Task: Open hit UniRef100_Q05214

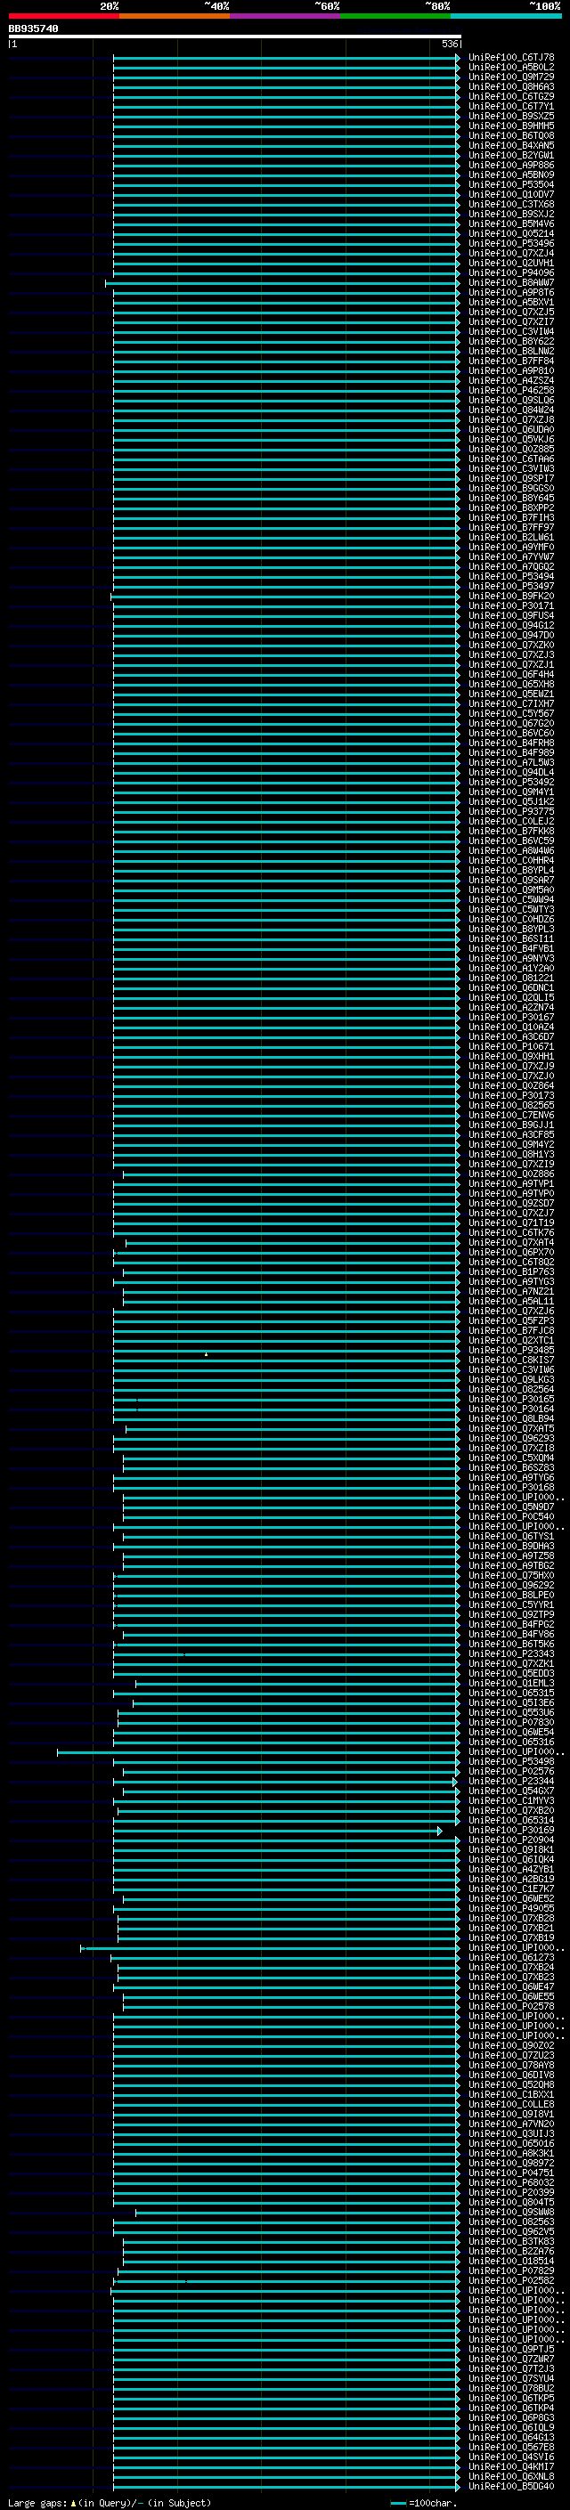Action: (510, 234)
